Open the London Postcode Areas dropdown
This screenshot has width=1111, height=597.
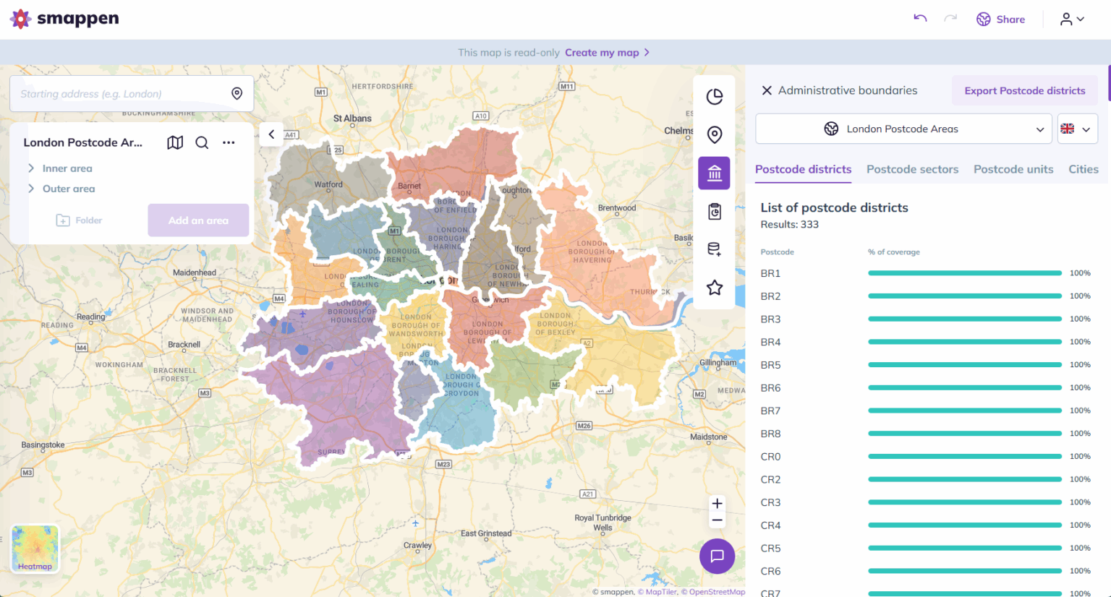[903, 129]
